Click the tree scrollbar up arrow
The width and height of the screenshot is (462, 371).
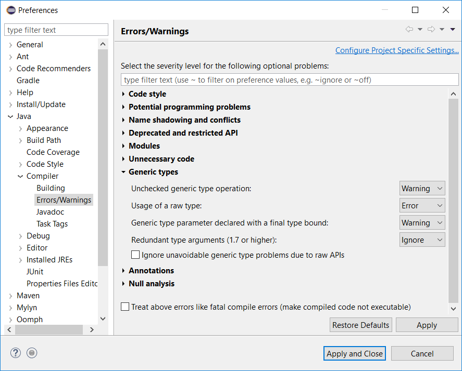103,44
